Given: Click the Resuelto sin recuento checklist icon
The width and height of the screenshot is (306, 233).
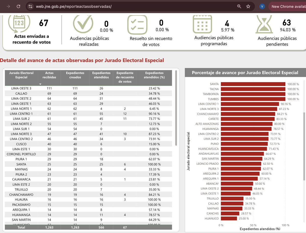Looking at the screenshot, I should 137,25.
